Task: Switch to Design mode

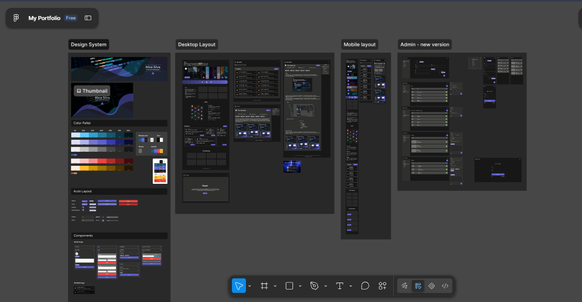Action: [418, 285]
